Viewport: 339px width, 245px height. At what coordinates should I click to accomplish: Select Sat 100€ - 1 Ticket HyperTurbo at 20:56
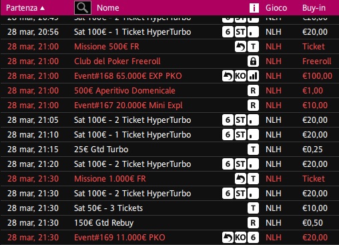click(x=169, y=32)
